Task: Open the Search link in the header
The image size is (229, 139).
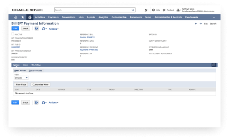Action: [x=213, y=23]
